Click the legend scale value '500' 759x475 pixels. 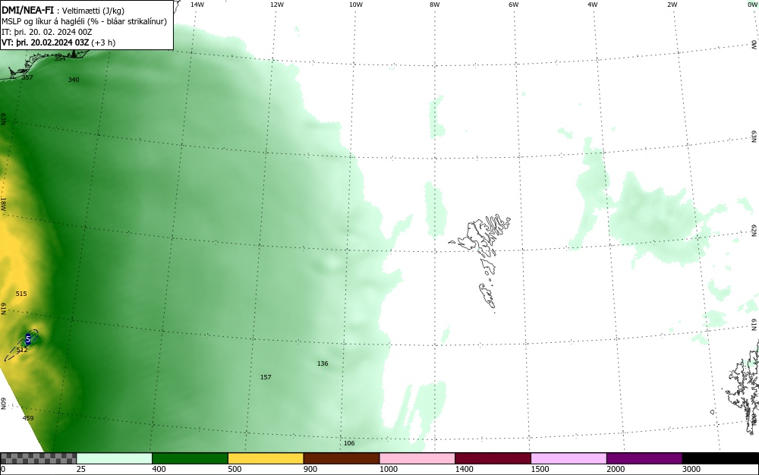pos(235,469)
